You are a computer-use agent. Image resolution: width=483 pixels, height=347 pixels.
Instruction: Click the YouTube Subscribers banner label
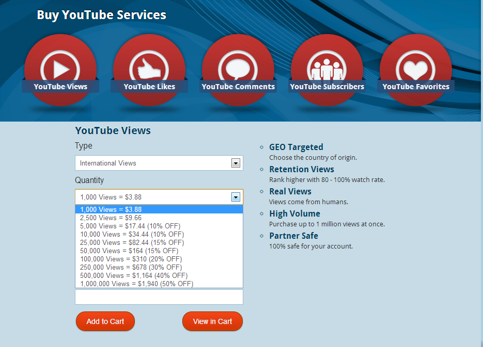click(327, 87)
